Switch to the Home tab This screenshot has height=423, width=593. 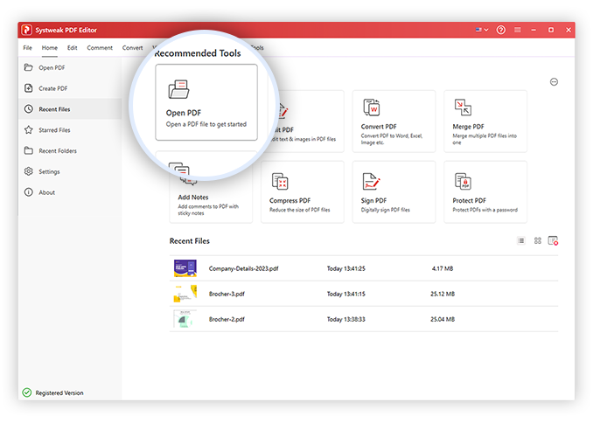click(50, 47)
